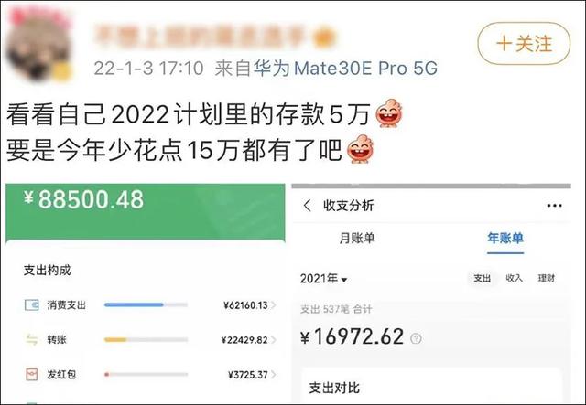
Task: Open the 华为 Mate30E Pro 5G device link
Action: pyautogui.click(x=345, y=69)
